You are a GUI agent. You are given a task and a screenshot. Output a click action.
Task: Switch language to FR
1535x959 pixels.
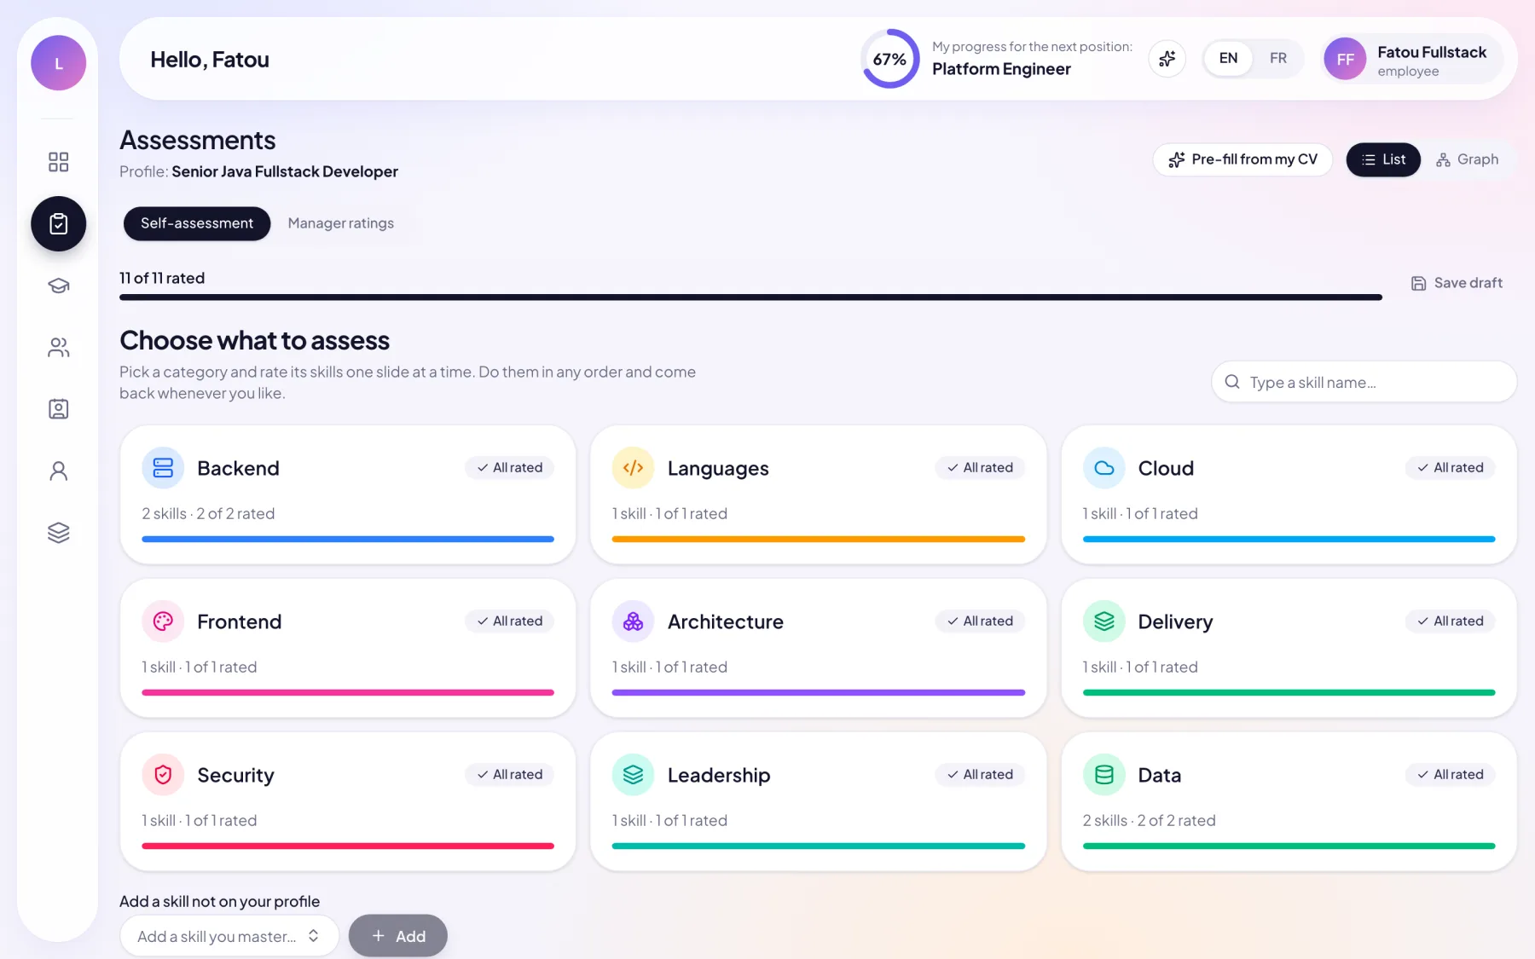click(1277, 59)
